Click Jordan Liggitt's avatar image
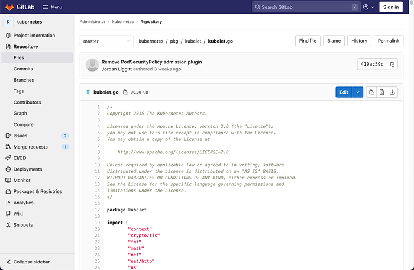Image resolution: width=414 pixels, height=270 pixels. tap(92, 65)
